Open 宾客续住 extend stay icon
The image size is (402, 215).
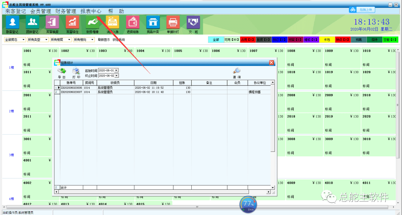[72, 25]
